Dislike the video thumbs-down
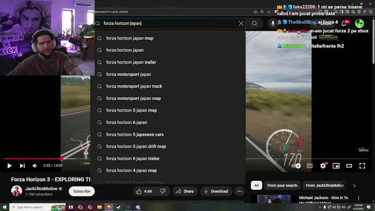Screen dimensions: 375x211 163,191
